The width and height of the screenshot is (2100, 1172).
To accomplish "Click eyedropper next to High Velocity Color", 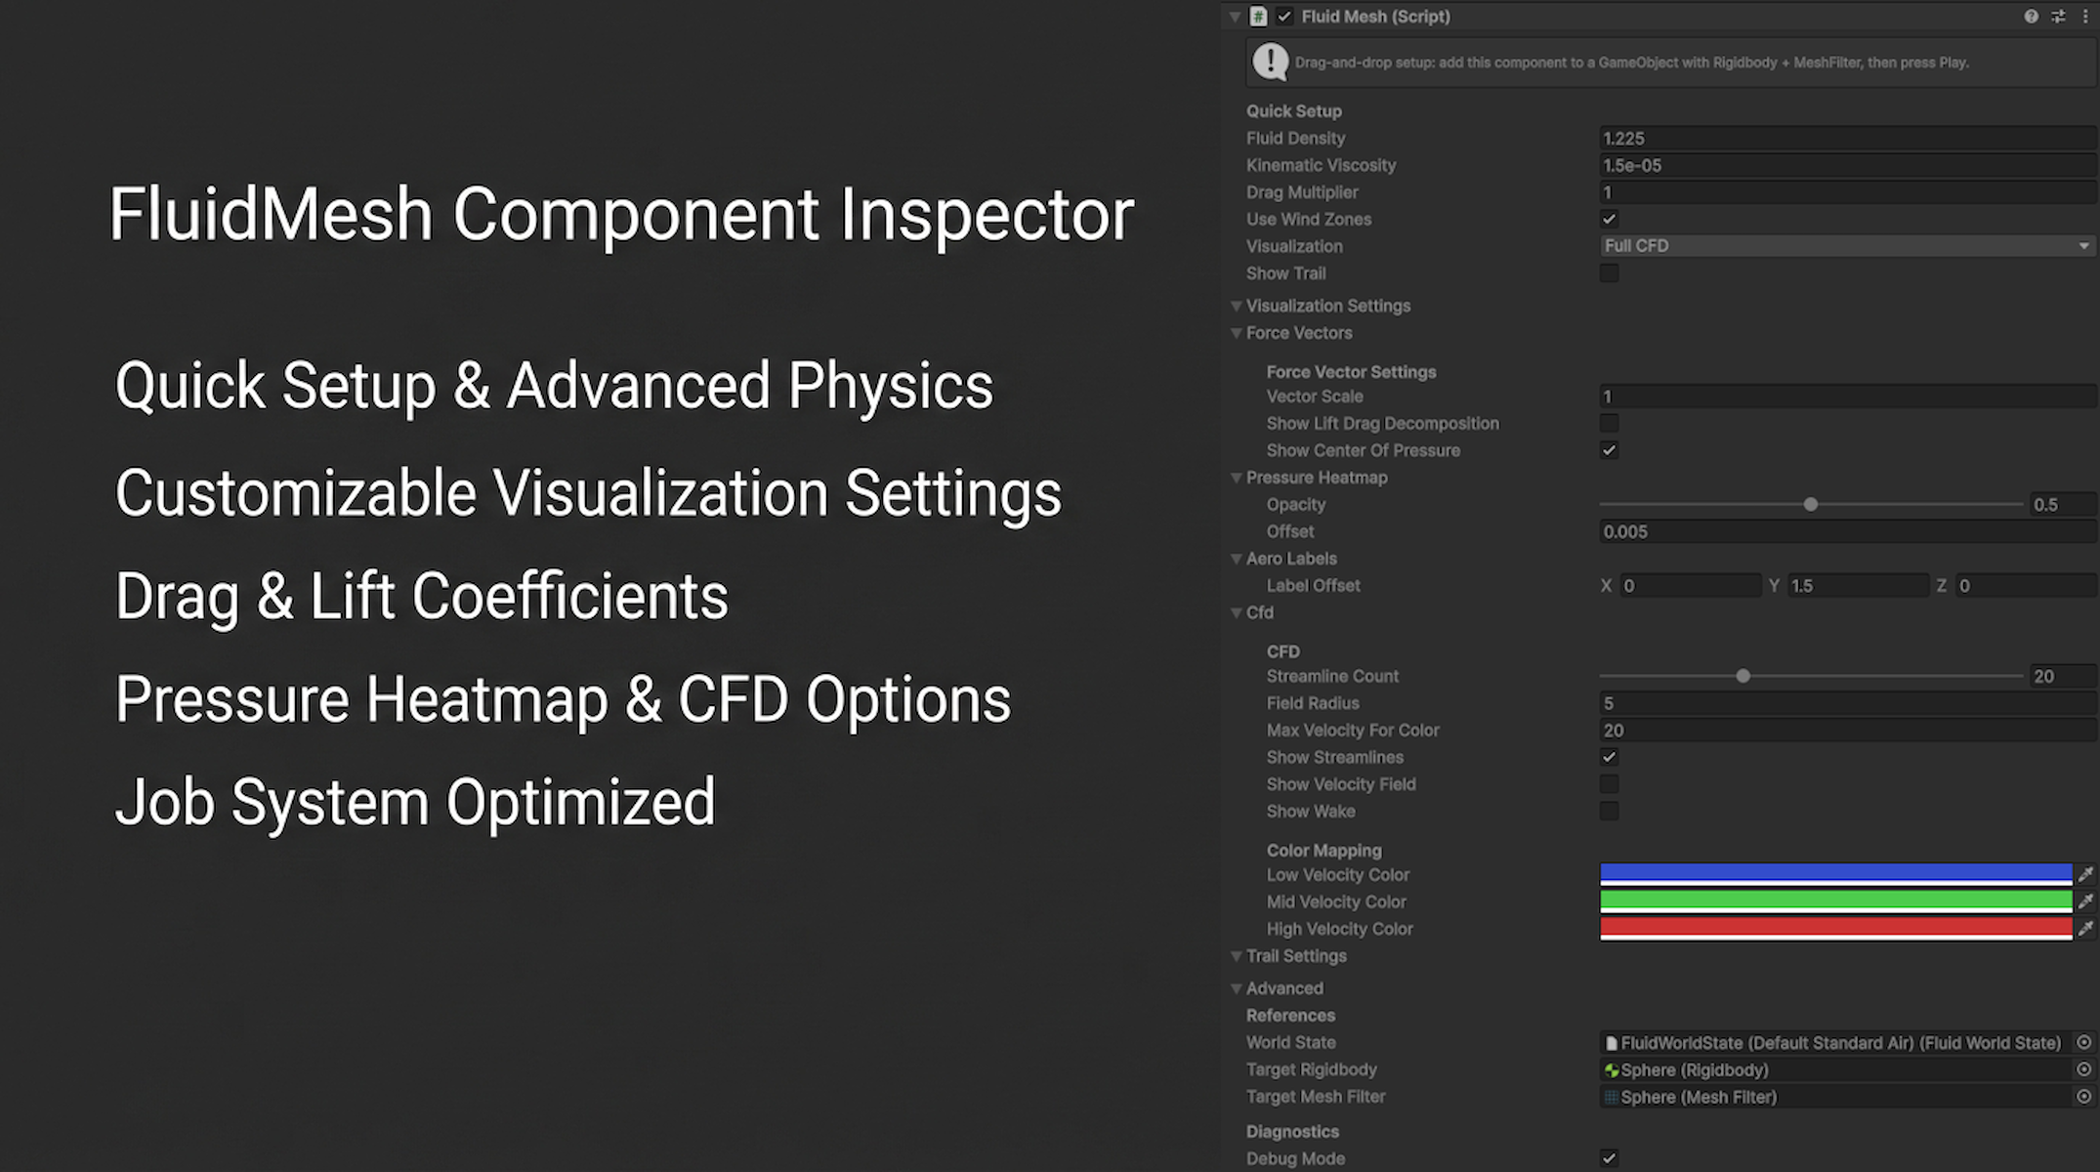I will click(2085, 929).
